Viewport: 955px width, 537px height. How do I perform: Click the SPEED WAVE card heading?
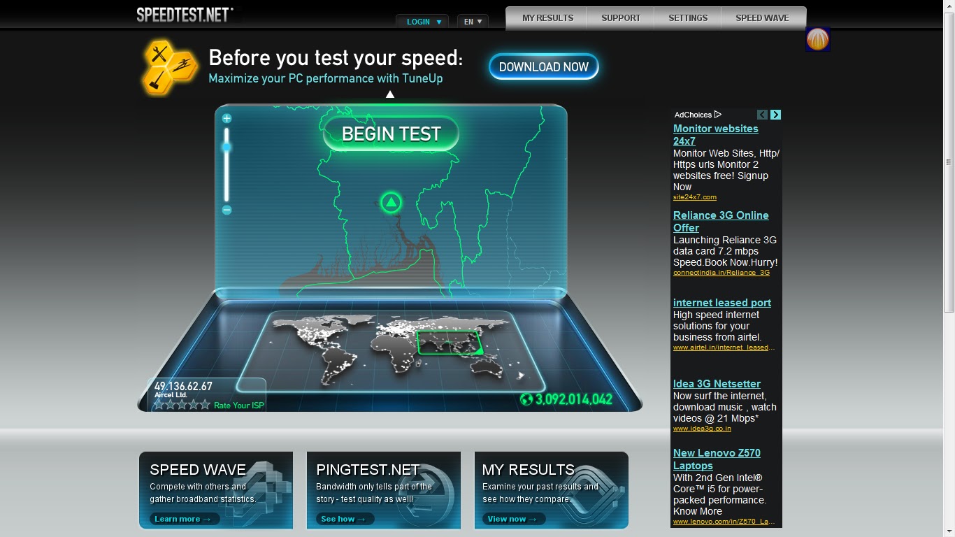[x=198, y=469]
